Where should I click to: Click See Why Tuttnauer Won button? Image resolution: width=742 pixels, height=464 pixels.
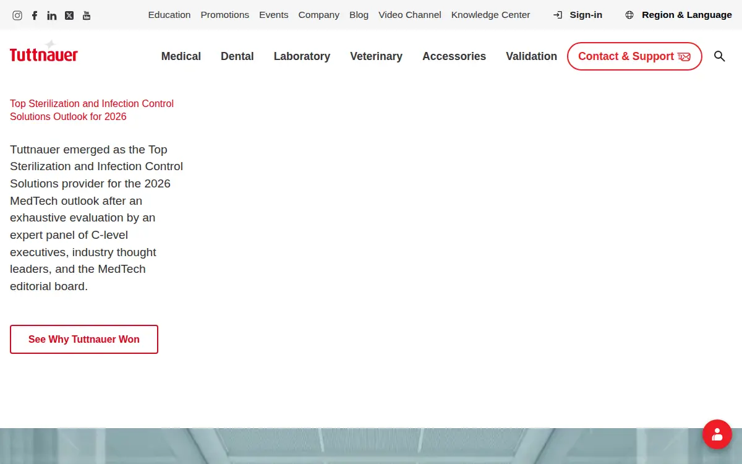pyautogui.click(x=84, y=339)
